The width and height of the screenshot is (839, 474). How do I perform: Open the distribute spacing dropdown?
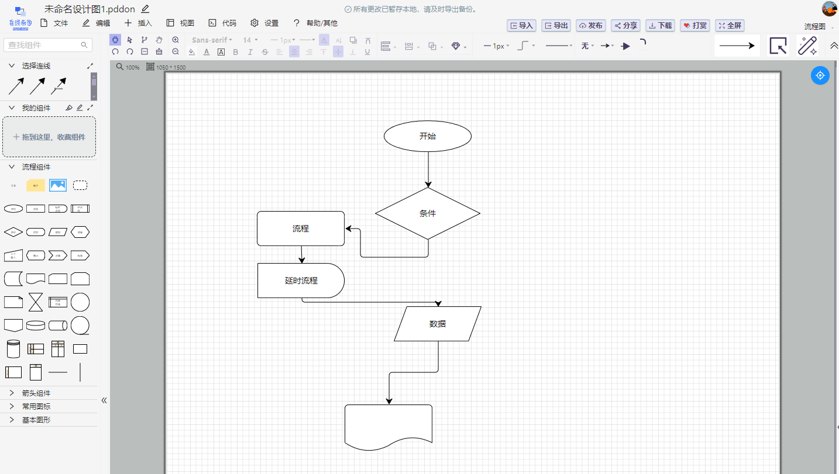tap(412, 46)
